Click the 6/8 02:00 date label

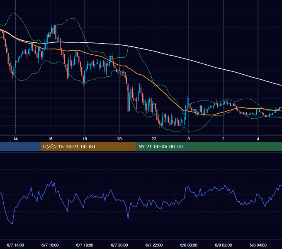224,245
